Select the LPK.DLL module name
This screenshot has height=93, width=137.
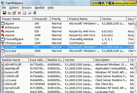click(10, 92)
